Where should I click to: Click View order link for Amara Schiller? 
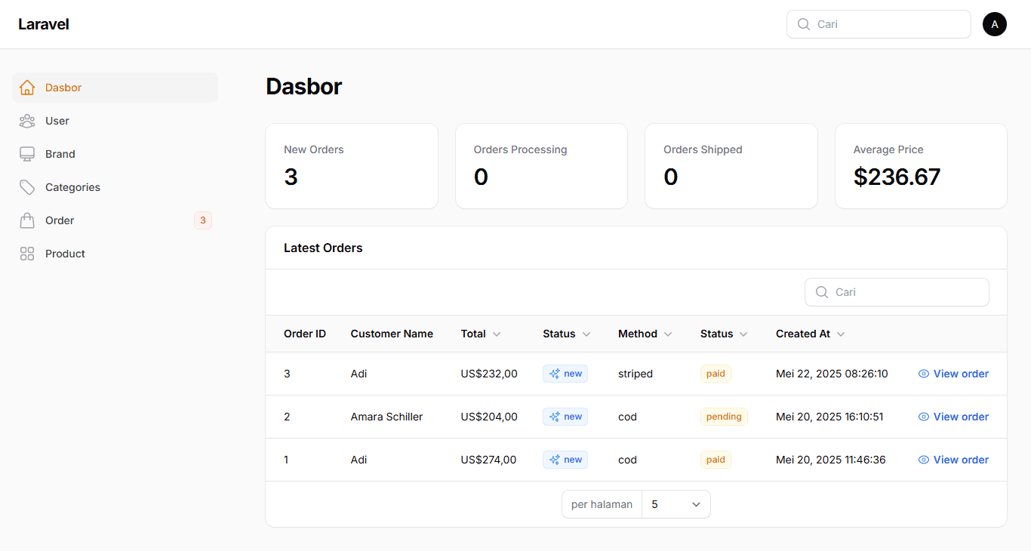[x=953, y=417]
